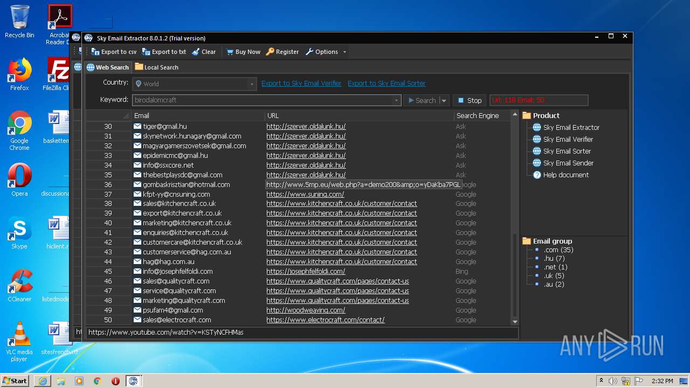Show hidden system tray icons
Viewport: 690px width, 388px height.
pyautogui.click(x=601, y=381)
